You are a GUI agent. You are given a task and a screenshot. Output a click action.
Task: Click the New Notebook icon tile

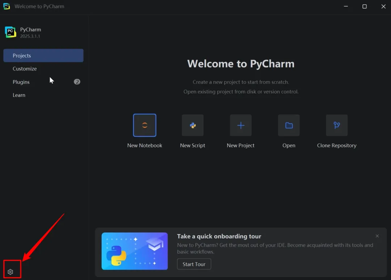[144, 125]
